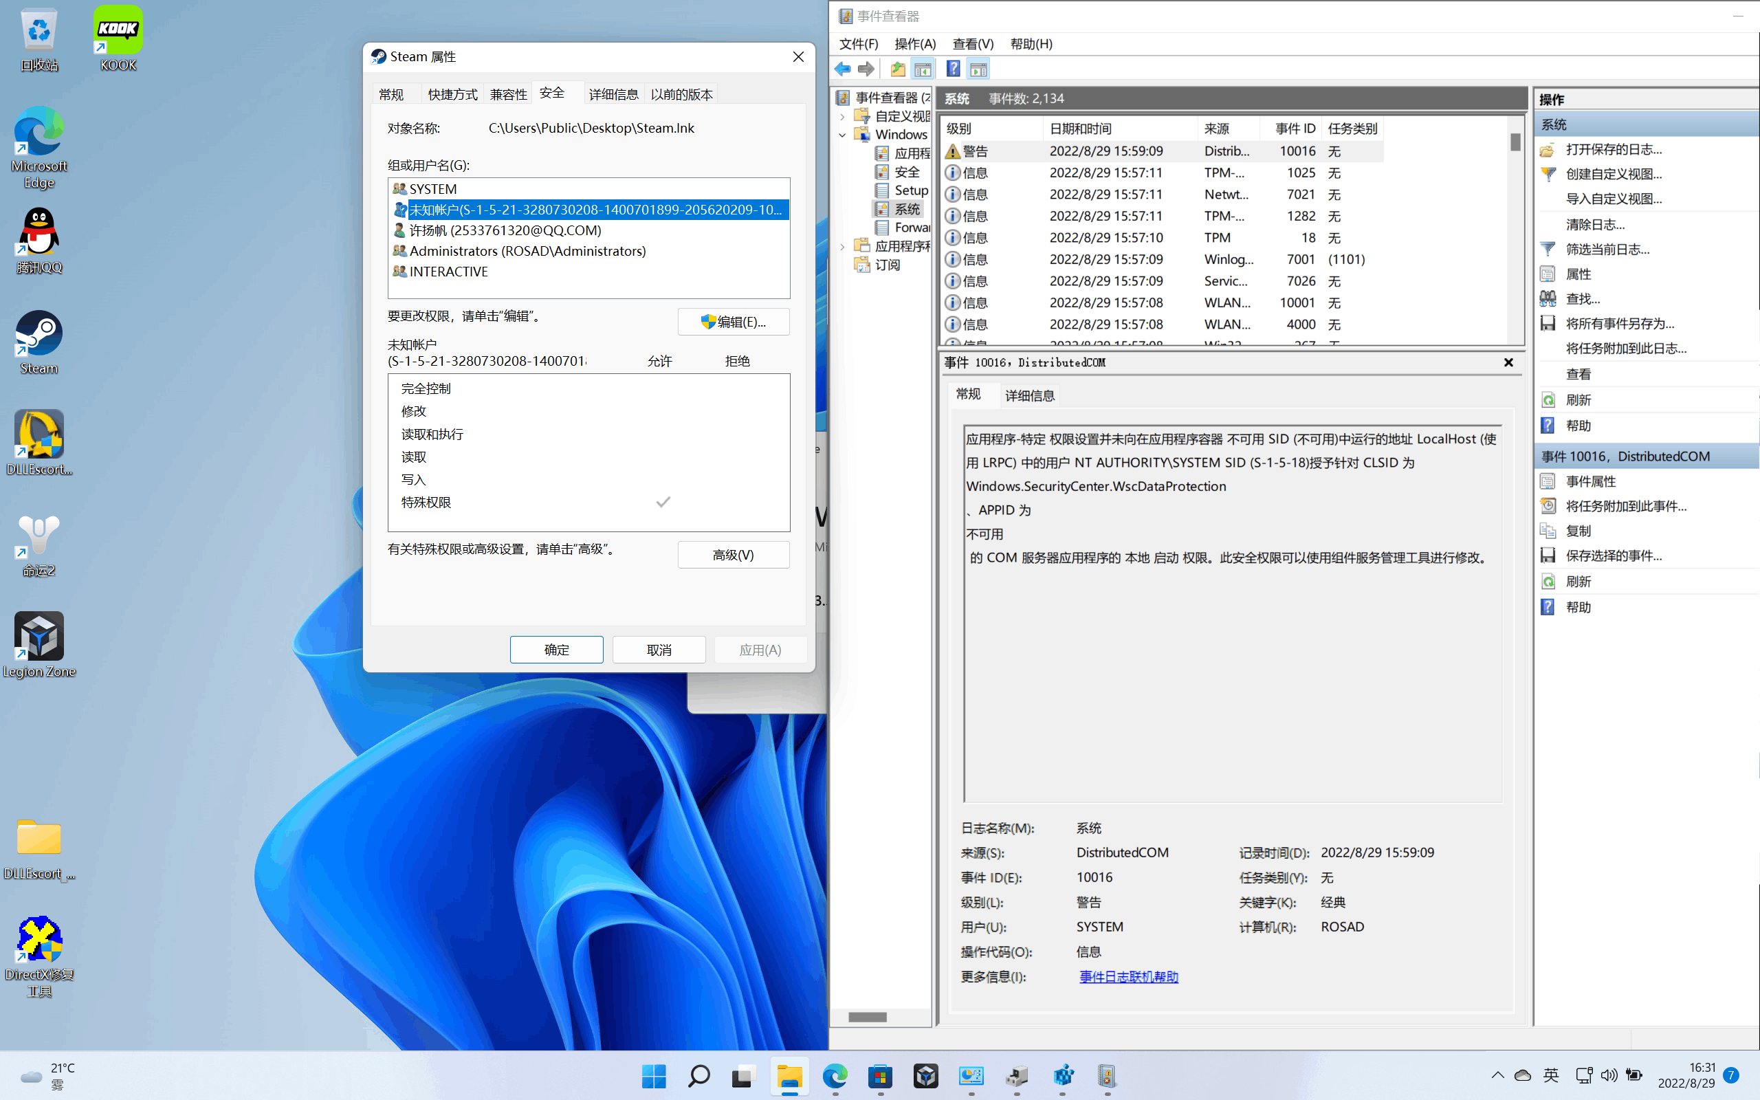Screen dimensions: 1760x1100
Task: Click the find icon in Event Viewer
Action: [x=1548, y=298]
